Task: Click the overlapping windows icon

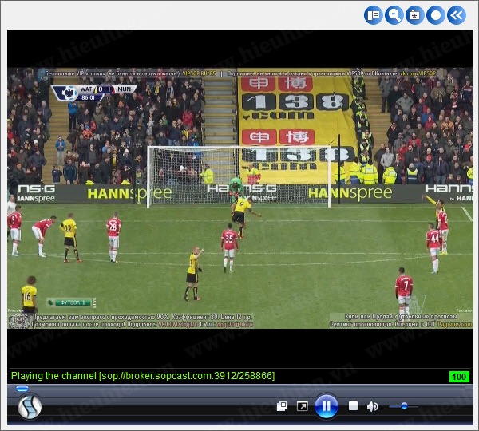Action: click(x=282, y=406)
